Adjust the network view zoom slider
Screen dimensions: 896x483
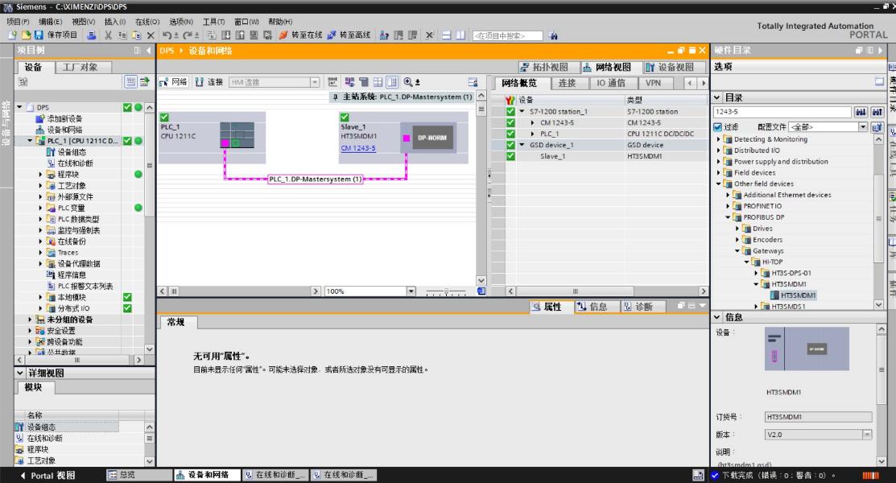(x=446, y=291)
